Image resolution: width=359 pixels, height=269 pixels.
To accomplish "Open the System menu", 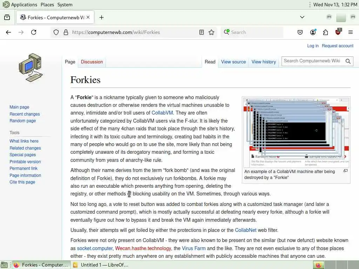I will (65, 5).
